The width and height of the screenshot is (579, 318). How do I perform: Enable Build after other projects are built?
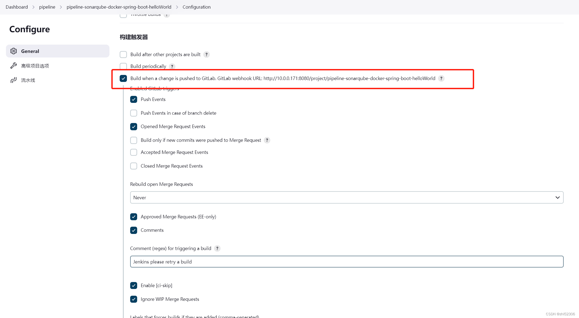coord(123,55)
